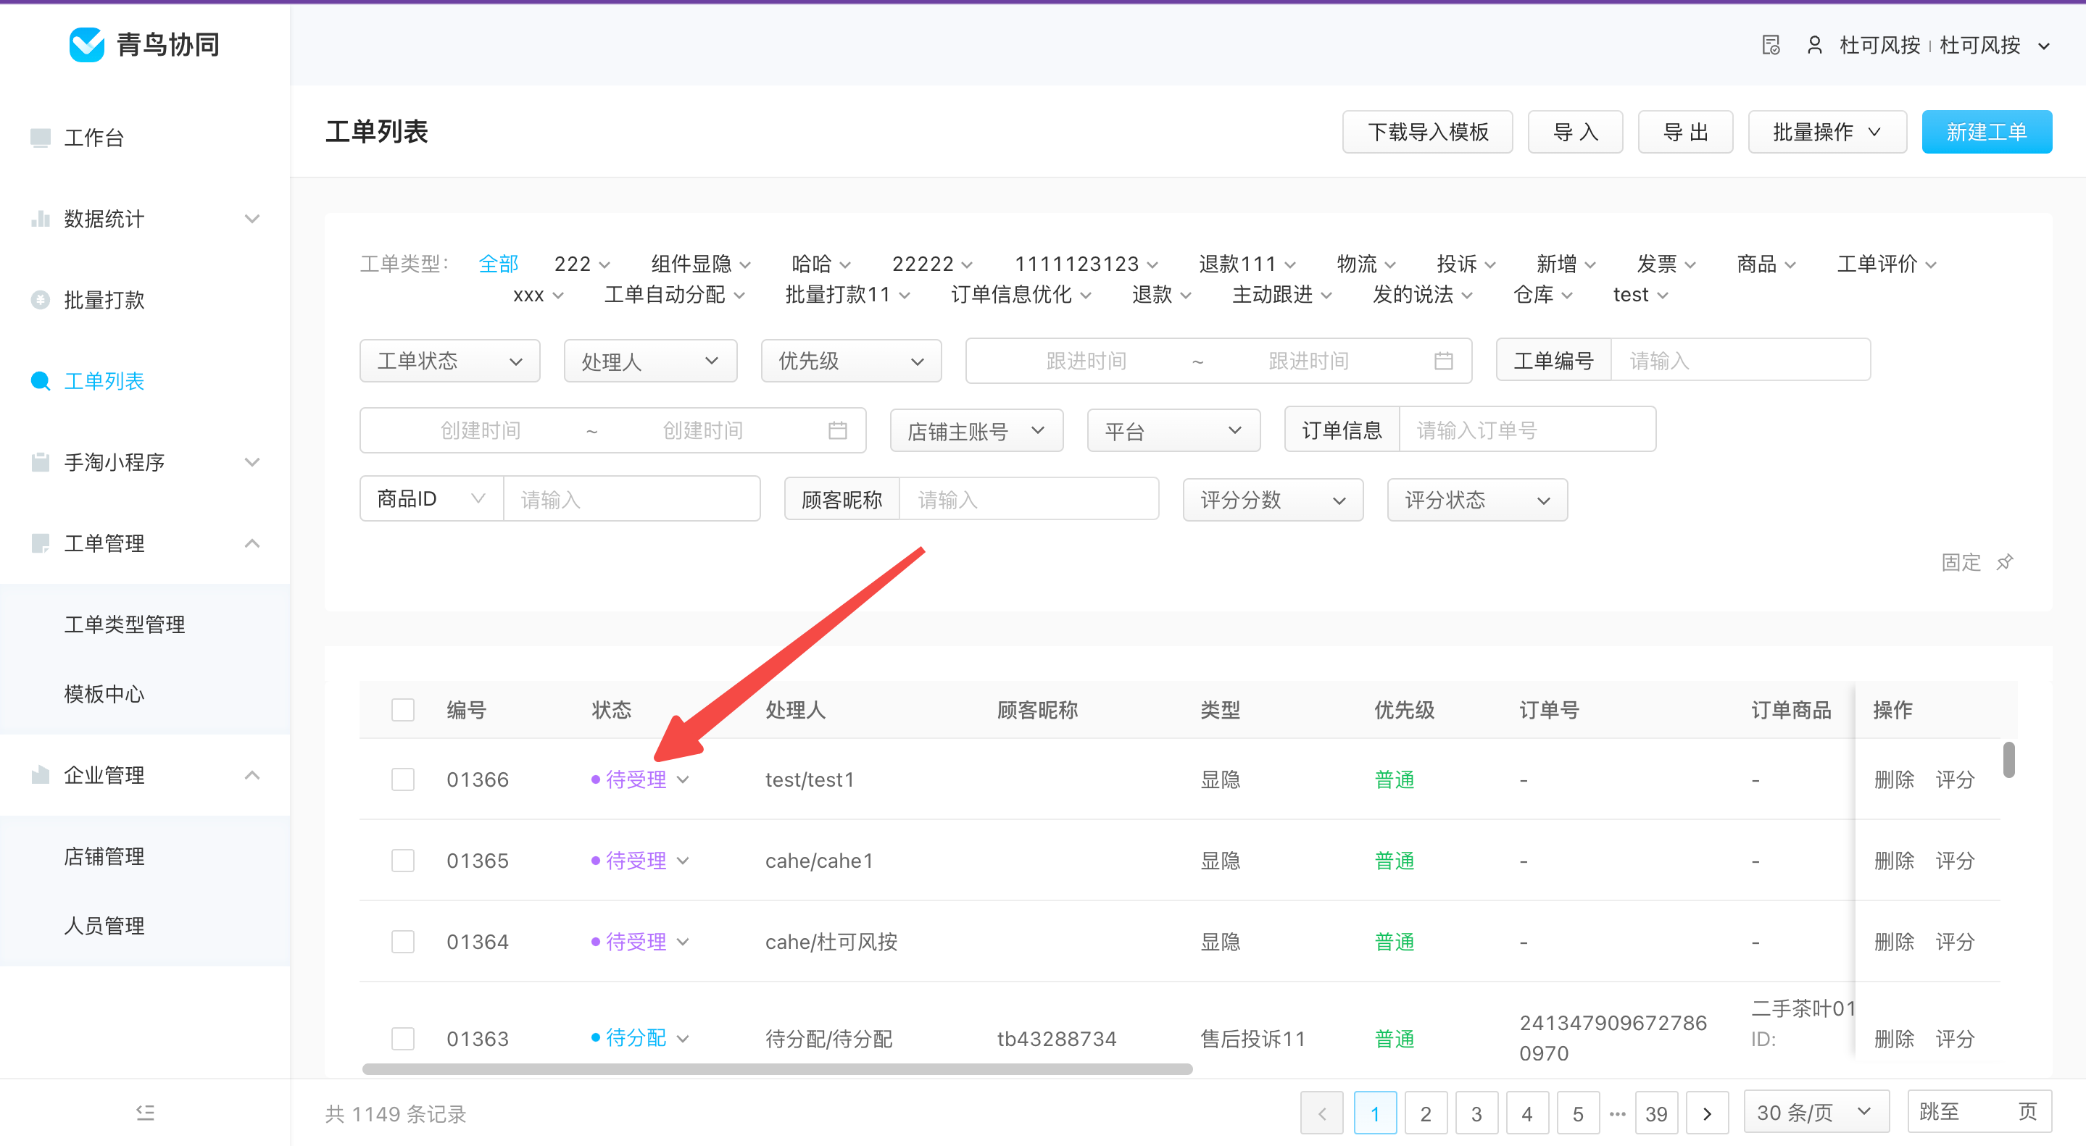Delete ticket 01366

tap(1894, 780)
